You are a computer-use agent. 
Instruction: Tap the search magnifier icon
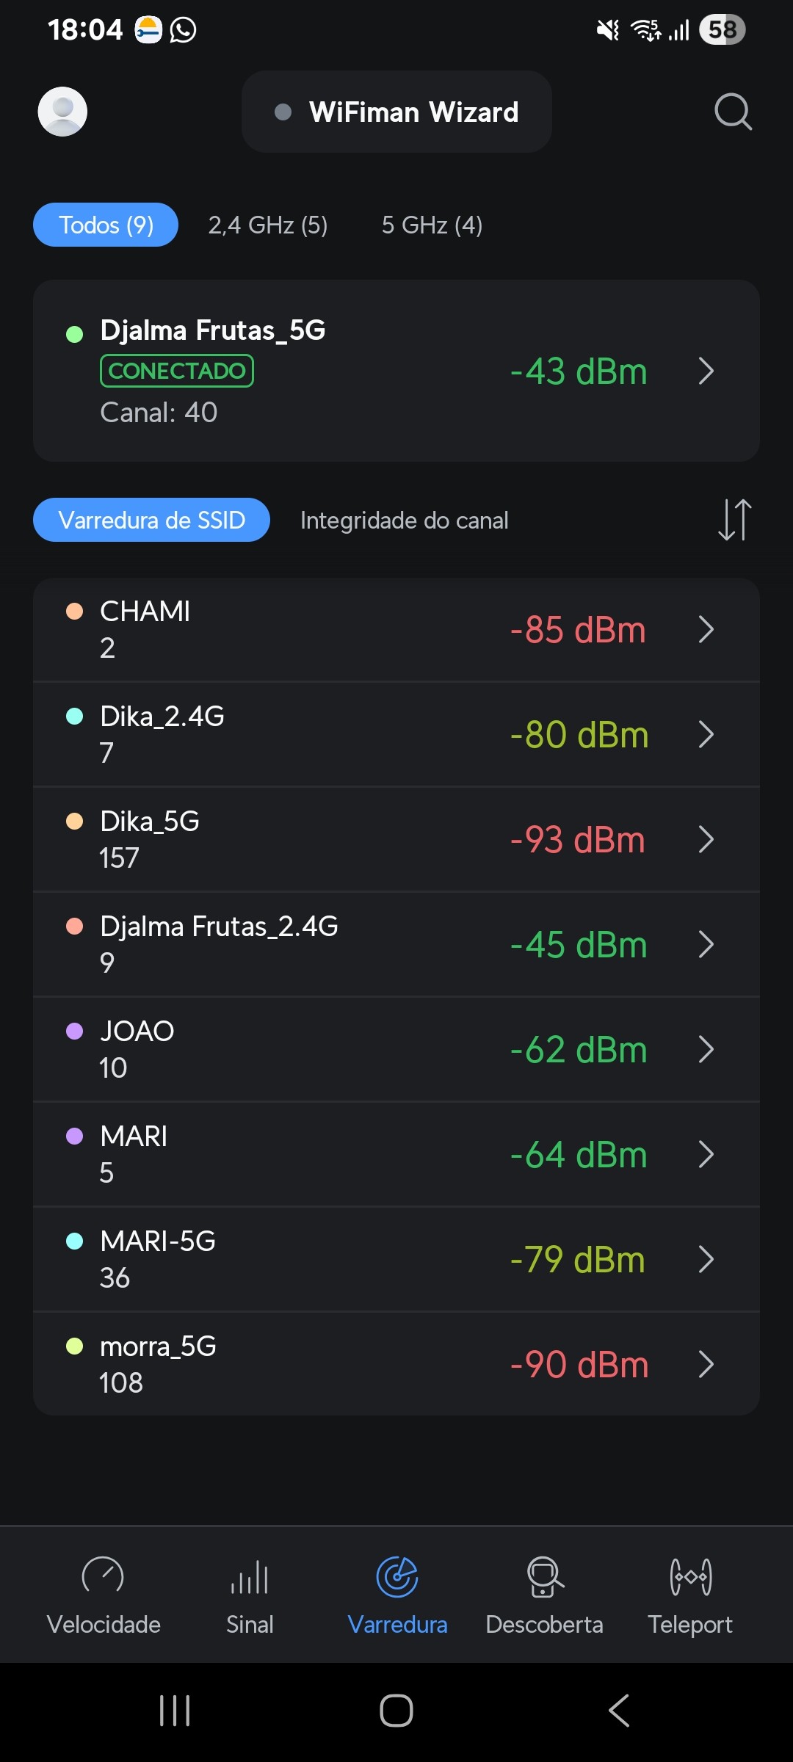[x=733, y=112]
